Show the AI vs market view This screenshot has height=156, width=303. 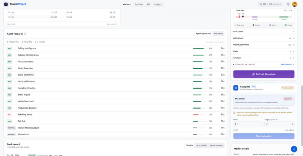(201, 145)
